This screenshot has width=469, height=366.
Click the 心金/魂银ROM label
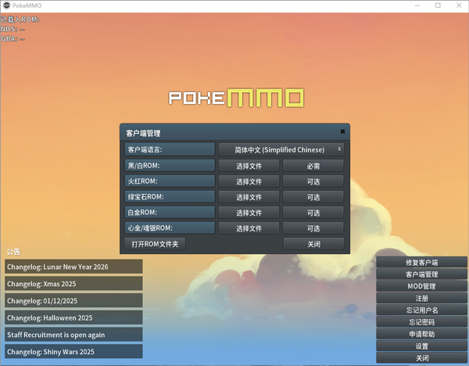coord(170,228)
